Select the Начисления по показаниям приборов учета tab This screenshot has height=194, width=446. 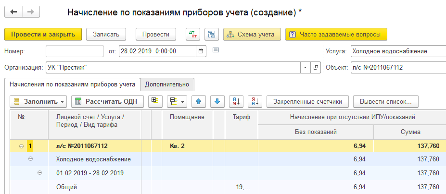[x=72, y=85]
